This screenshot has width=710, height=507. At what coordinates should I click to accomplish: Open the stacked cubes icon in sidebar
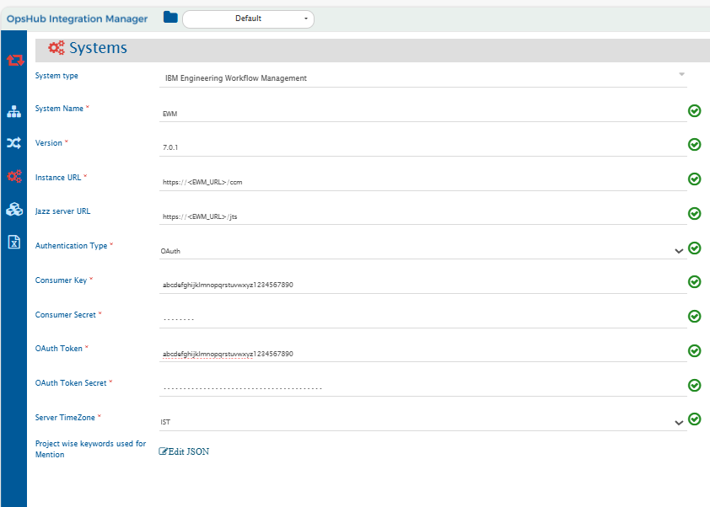coord(13,210)
